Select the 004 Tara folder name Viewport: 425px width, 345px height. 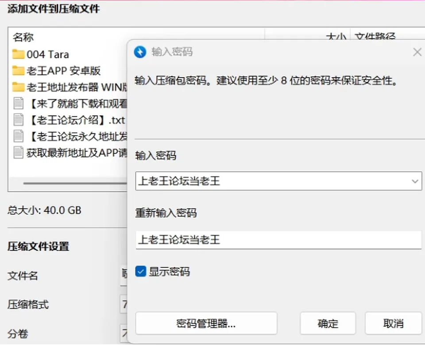tap(48, 54)
